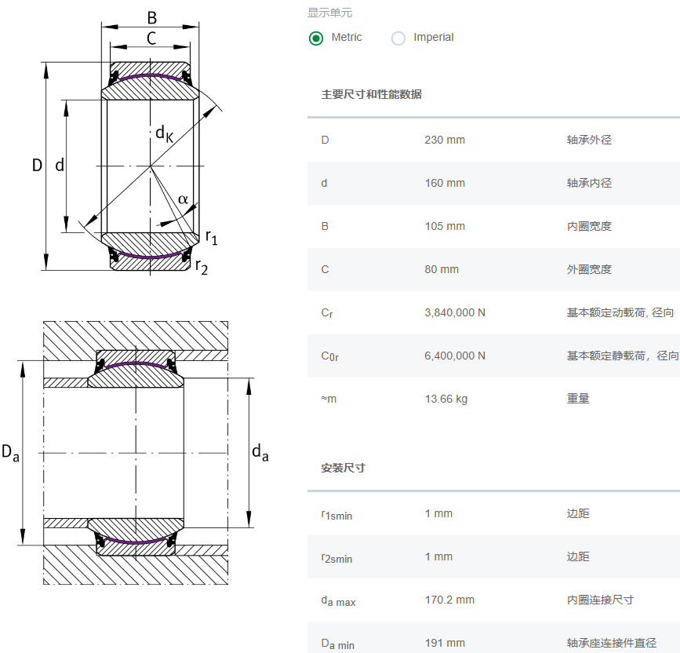Click the 'Imperial' label text

point(433,37)
